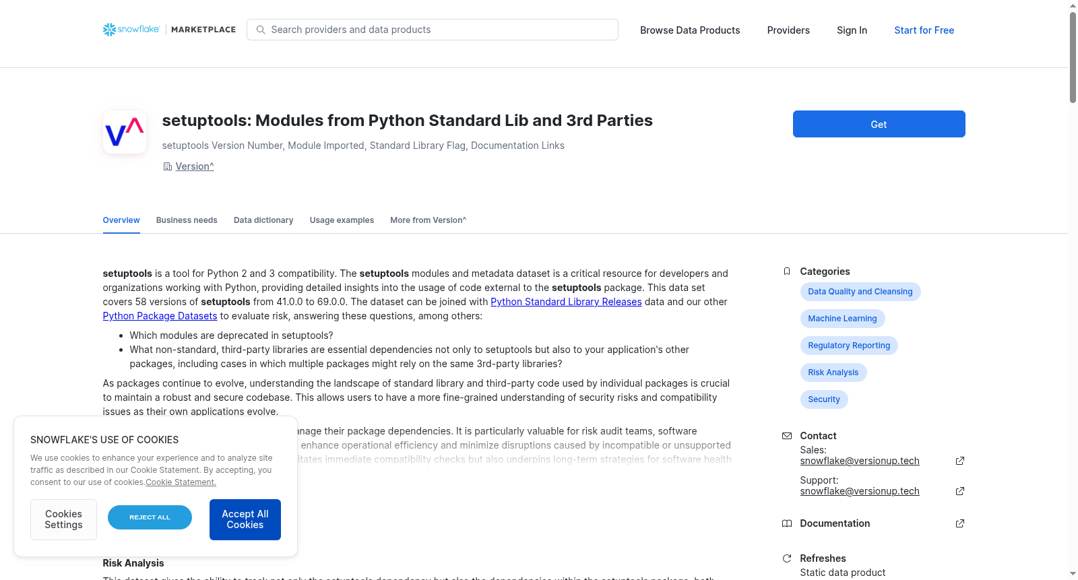The width and height of the screenshot is (1078, 580).
Task: Click the Categories bookmark icon
Action: click(786, 271)
